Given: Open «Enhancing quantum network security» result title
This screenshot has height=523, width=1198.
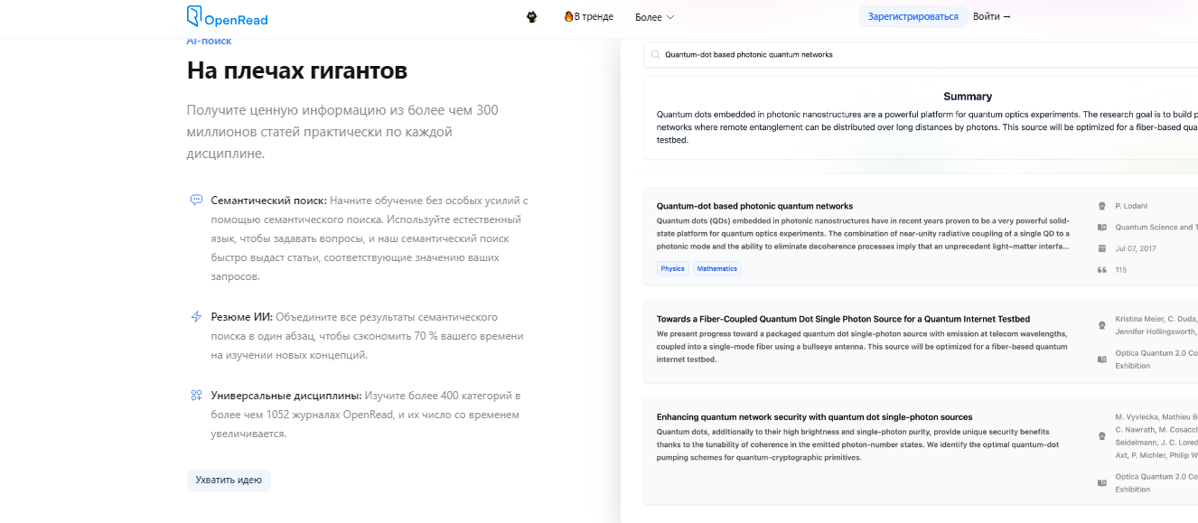Looking at the screenshot, I should pyautogui.click(x=814, y=417).
